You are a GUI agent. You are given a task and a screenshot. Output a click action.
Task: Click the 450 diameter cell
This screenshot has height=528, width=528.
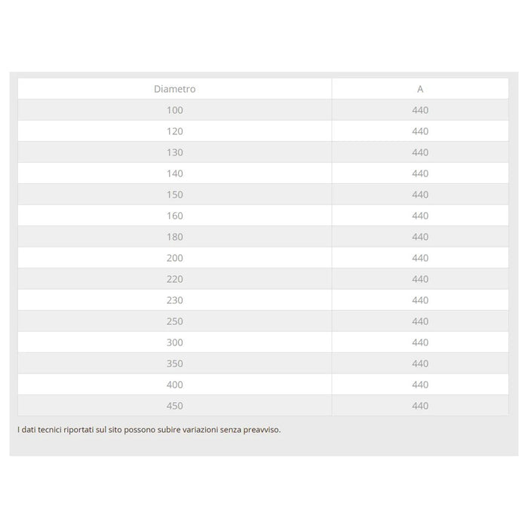(x=174, y=406)
